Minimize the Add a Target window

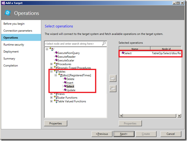pyautogui.click(x=174, y=3)
